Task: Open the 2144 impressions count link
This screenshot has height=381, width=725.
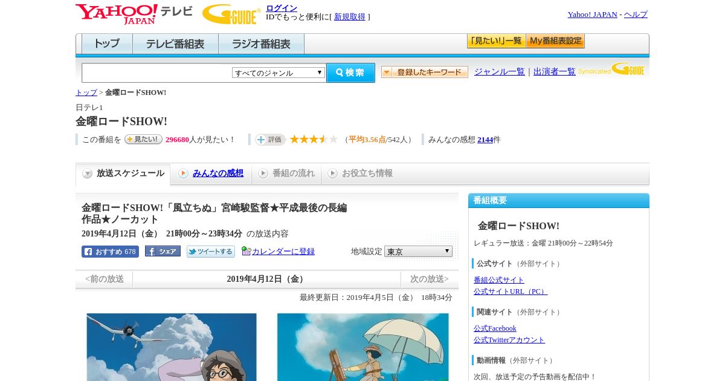Action: [485, 140]
